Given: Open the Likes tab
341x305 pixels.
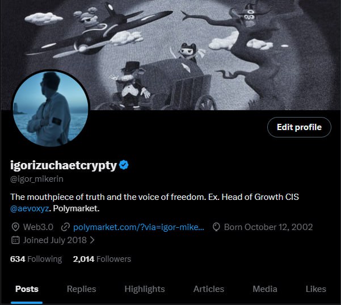Looking at the screenshot, I should (x=316, y=289).
